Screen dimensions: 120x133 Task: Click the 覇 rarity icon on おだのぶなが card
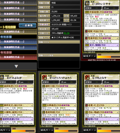point(2,77)
